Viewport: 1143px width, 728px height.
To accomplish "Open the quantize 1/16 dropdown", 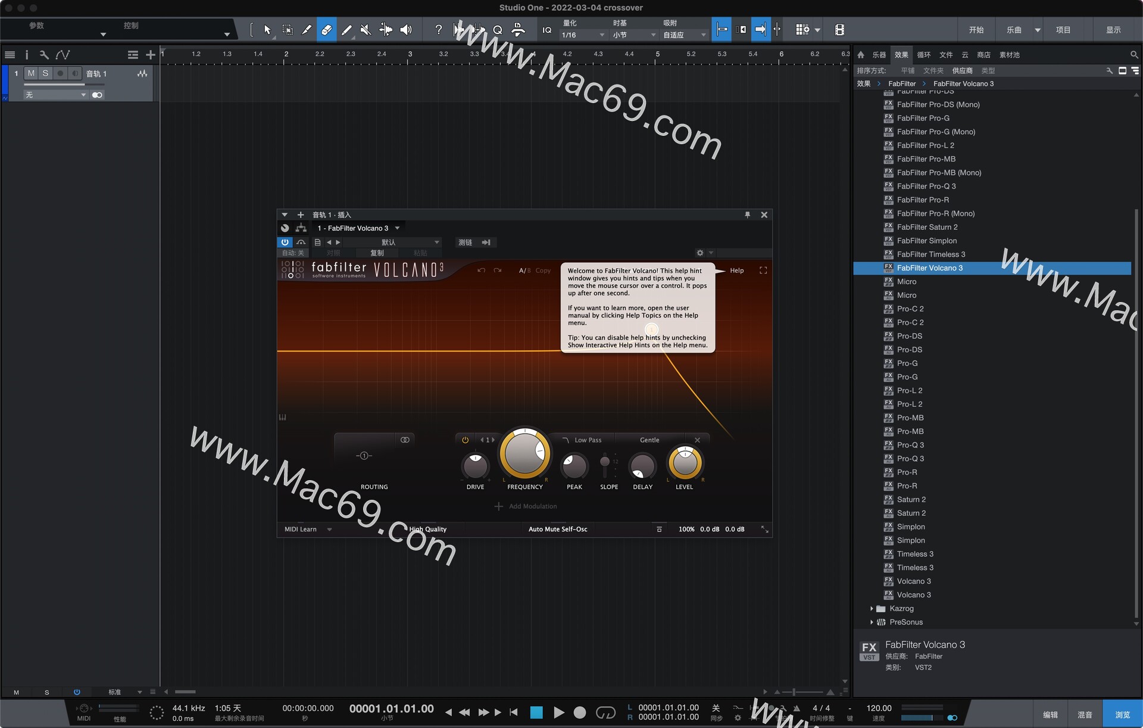I will [x=582, y=35].
